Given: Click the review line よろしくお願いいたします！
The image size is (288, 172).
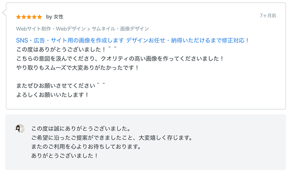Looking at the screenshot, I should pyautogui.click(x=52, y=95).
